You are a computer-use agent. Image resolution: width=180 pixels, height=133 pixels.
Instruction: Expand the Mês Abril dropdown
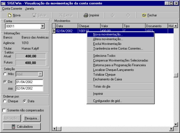click(x=40, y=74)
